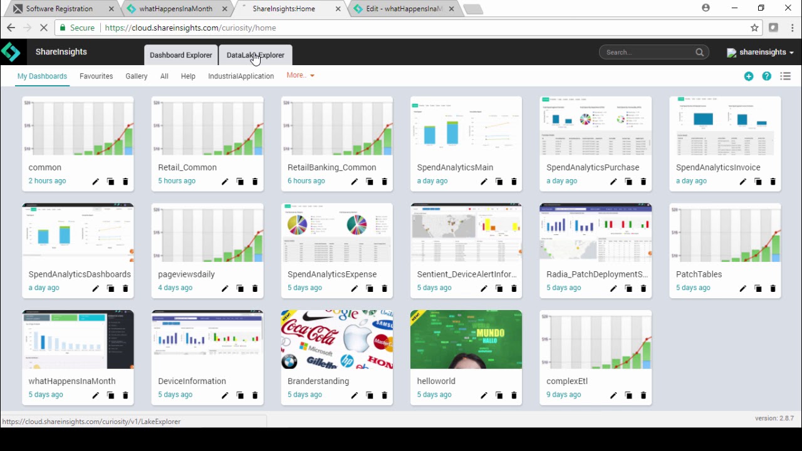Switch to the whatHappensInaMonth browser tab
Viewport: 802px width, 451px height.
point(175,9)
